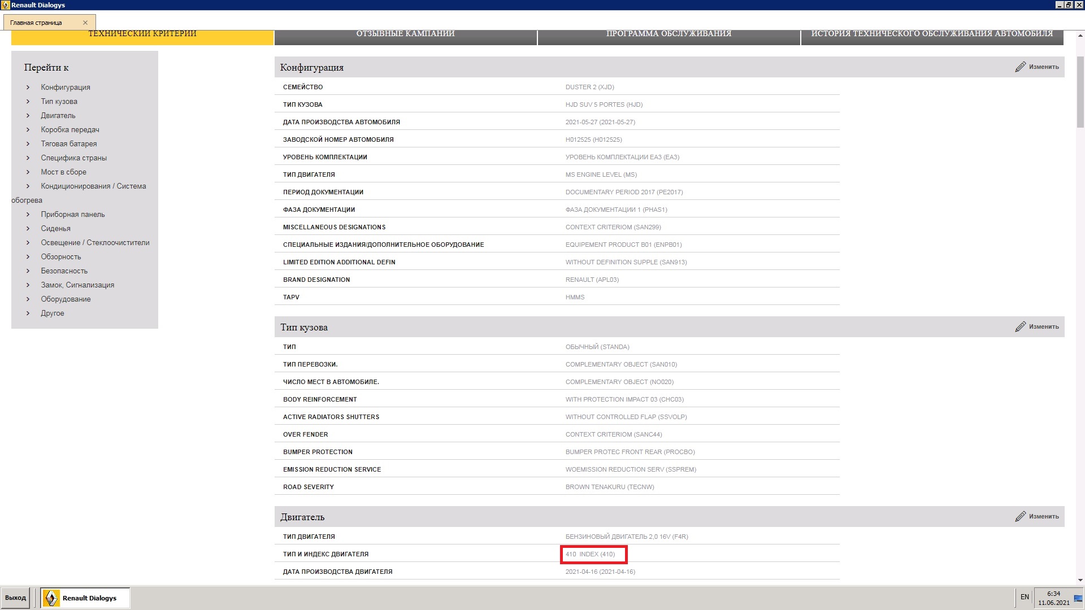
Task: Jump to Освещение / Стеклоочистители section
Action: point(95,242)
